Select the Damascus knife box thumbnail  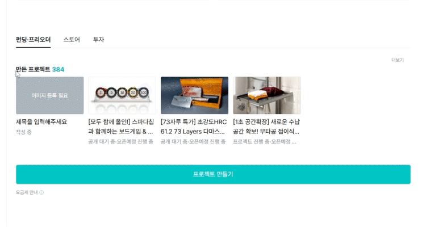click(x=194, y=95)
